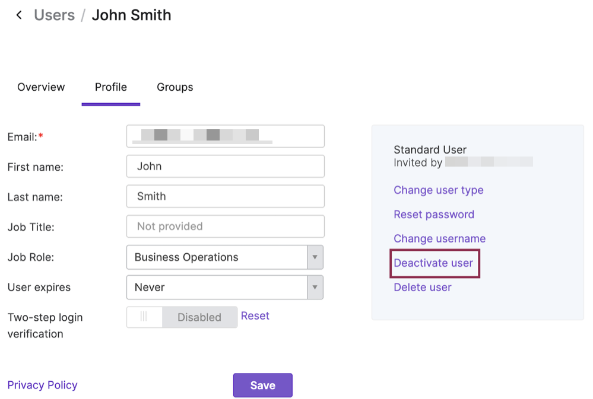Click Change username

(439, 238)
